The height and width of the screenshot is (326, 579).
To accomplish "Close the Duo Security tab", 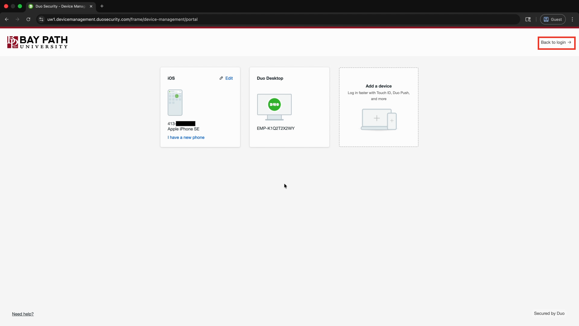I will (x=91, y=6).
